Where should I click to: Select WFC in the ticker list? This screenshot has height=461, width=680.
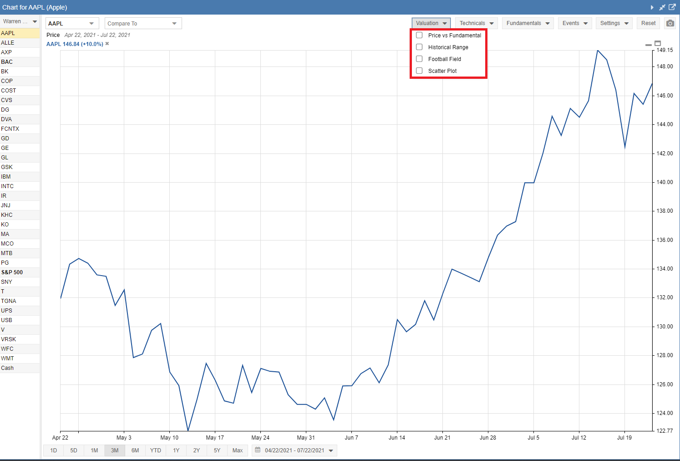pyautogui.click(x=20, y=349)
